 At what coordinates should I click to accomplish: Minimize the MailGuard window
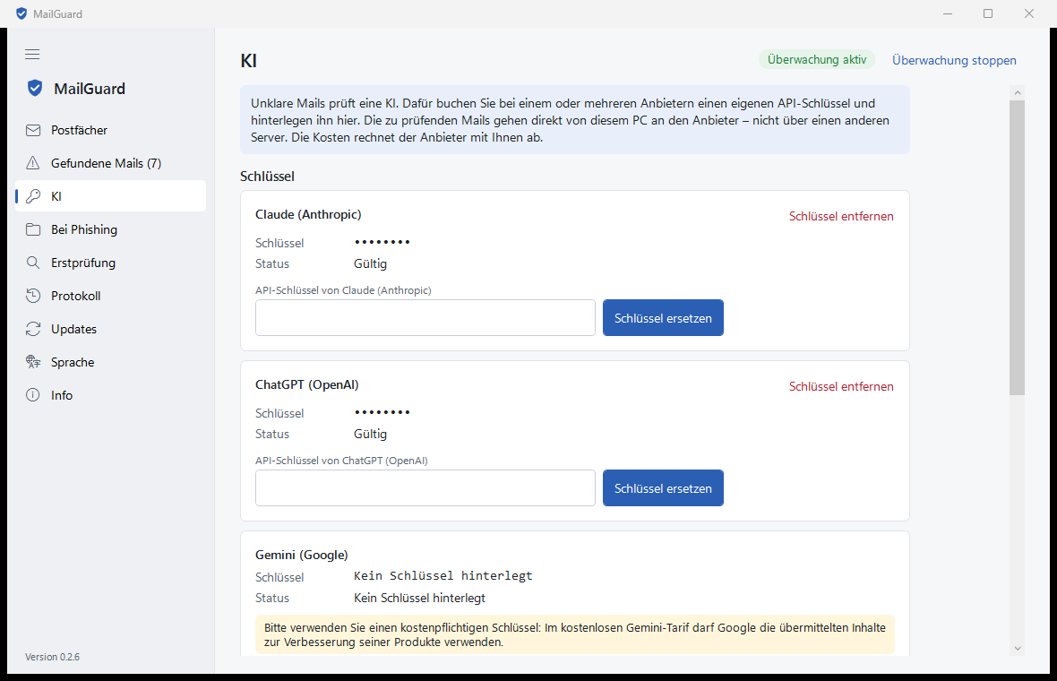coord(948,13)
